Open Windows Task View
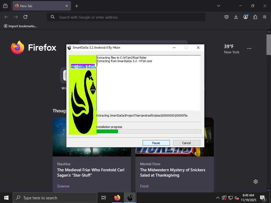The width and height of the screenshot is (271, 203). (x=104, y=198)
